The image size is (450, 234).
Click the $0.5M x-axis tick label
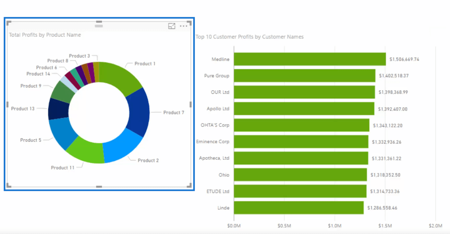[x=284, y=226]
